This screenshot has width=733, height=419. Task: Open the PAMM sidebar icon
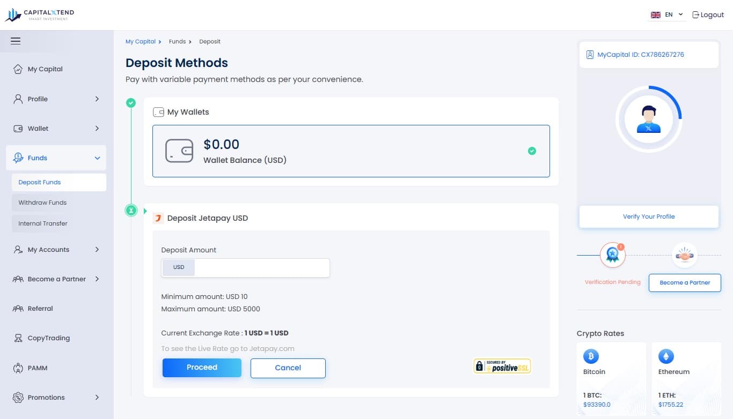[18, 368]
